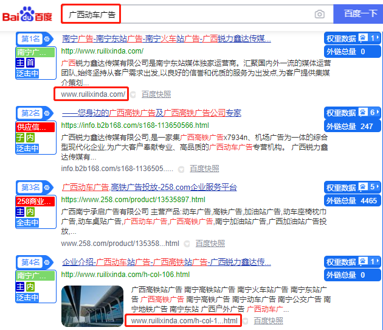Open the Baidu logo homepage link
The height and width of the screenshot is (330, 383).
click(x=27, y=14)
